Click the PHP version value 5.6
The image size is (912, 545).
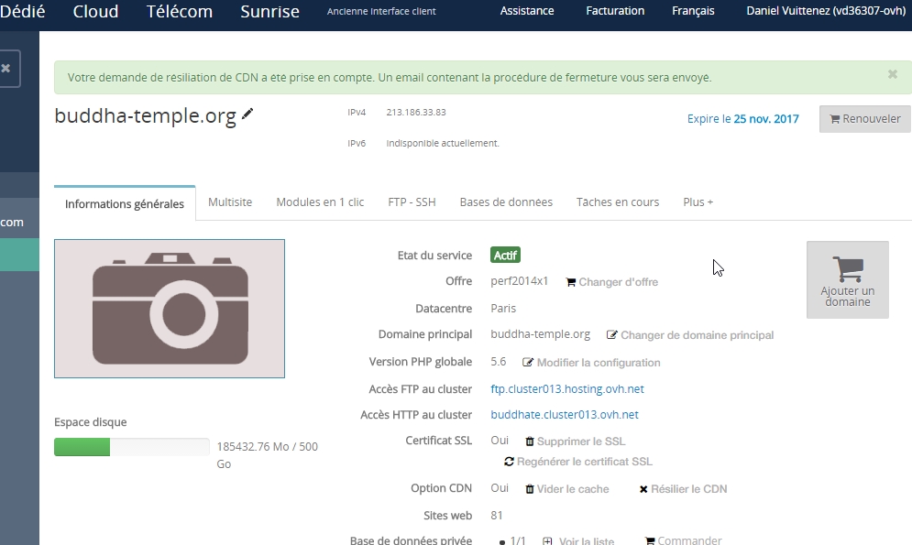pos(498,362)
